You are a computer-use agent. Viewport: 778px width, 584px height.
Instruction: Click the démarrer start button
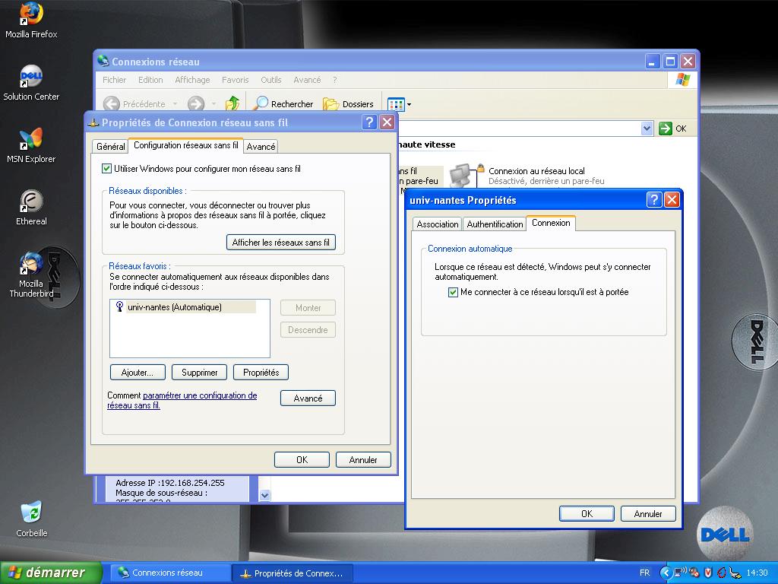[x=51, y=573]
